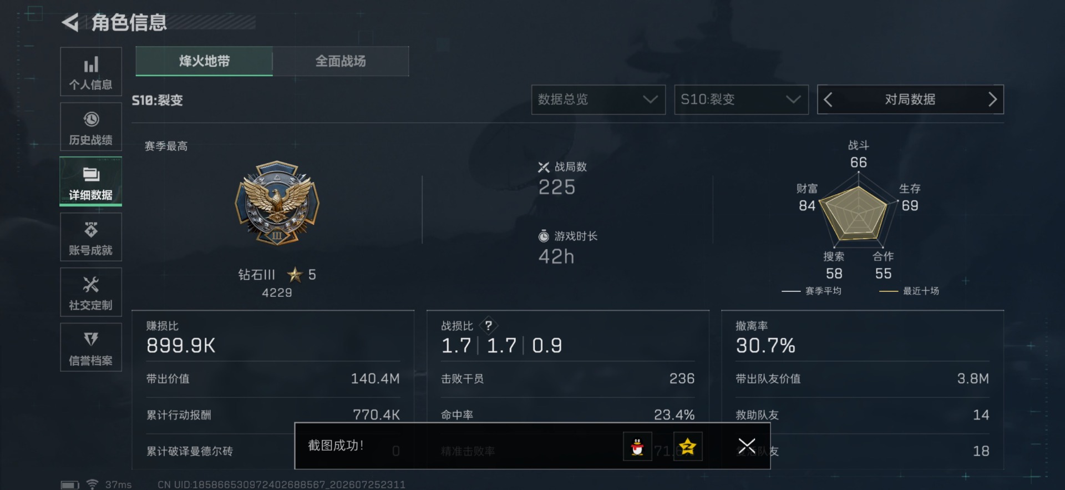The height and width of the screenshot is (490, 1065).
Task: Dismiss the 截图成功 notification with X
Action: pos(747,446)
